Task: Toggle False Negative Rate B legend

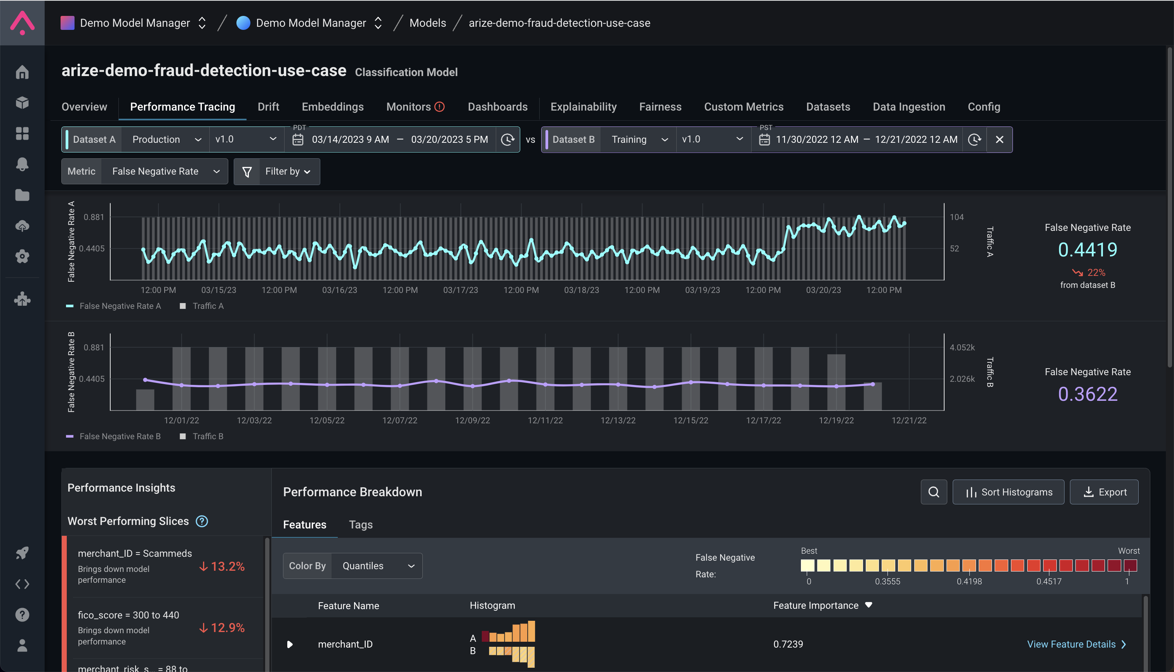Action: [114, 436]
